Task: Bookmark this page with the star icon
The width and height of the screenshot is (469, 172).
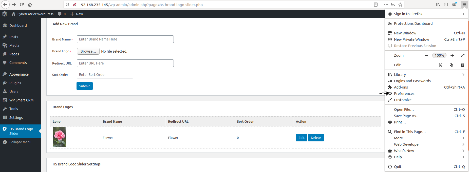Action: (x=400, y=5)
